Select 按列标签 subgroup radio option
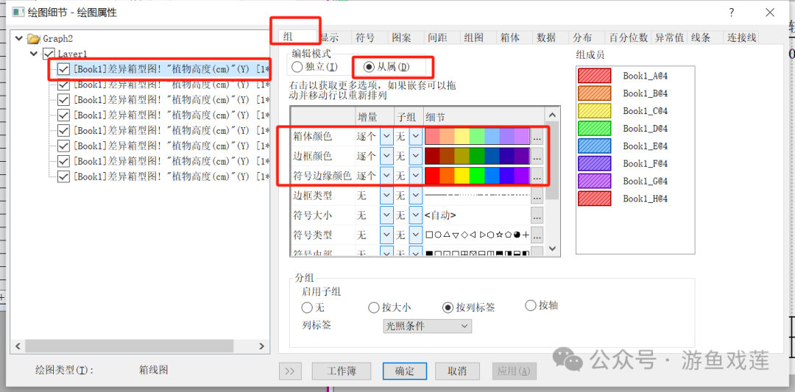The height and width of the screenshot is (392, 795). coord(448,307)
